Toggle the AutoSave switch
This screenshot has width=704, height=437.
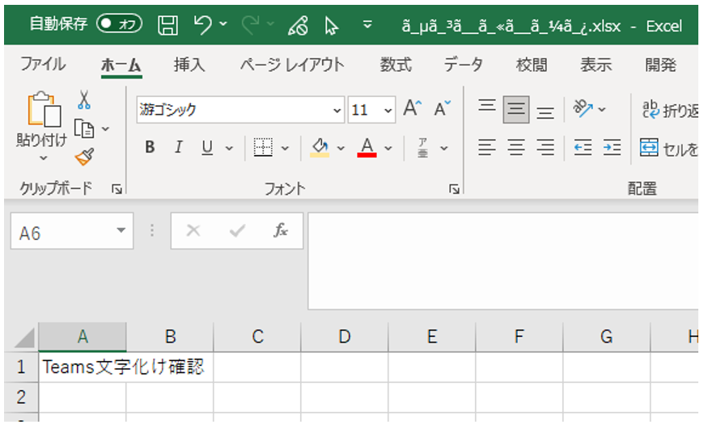pos(120,23)
